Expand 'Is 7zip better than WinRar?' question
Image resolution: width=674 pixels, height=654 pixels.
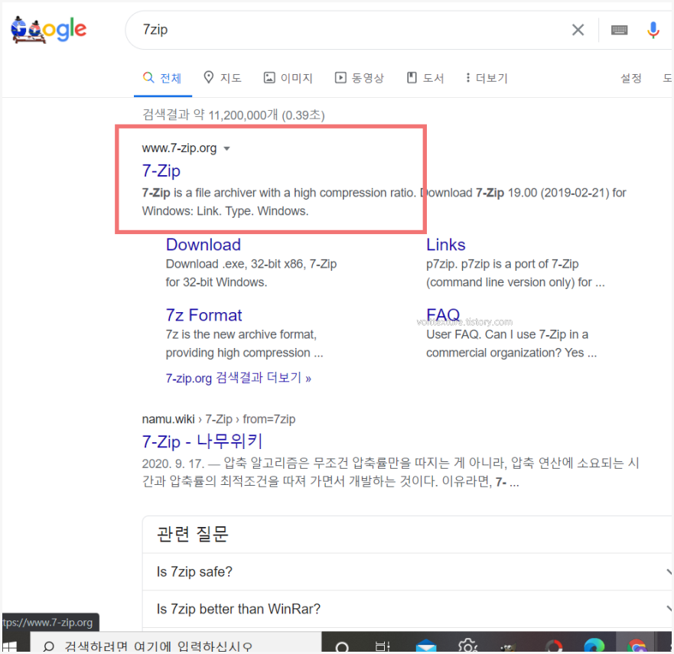click(408, 609)
